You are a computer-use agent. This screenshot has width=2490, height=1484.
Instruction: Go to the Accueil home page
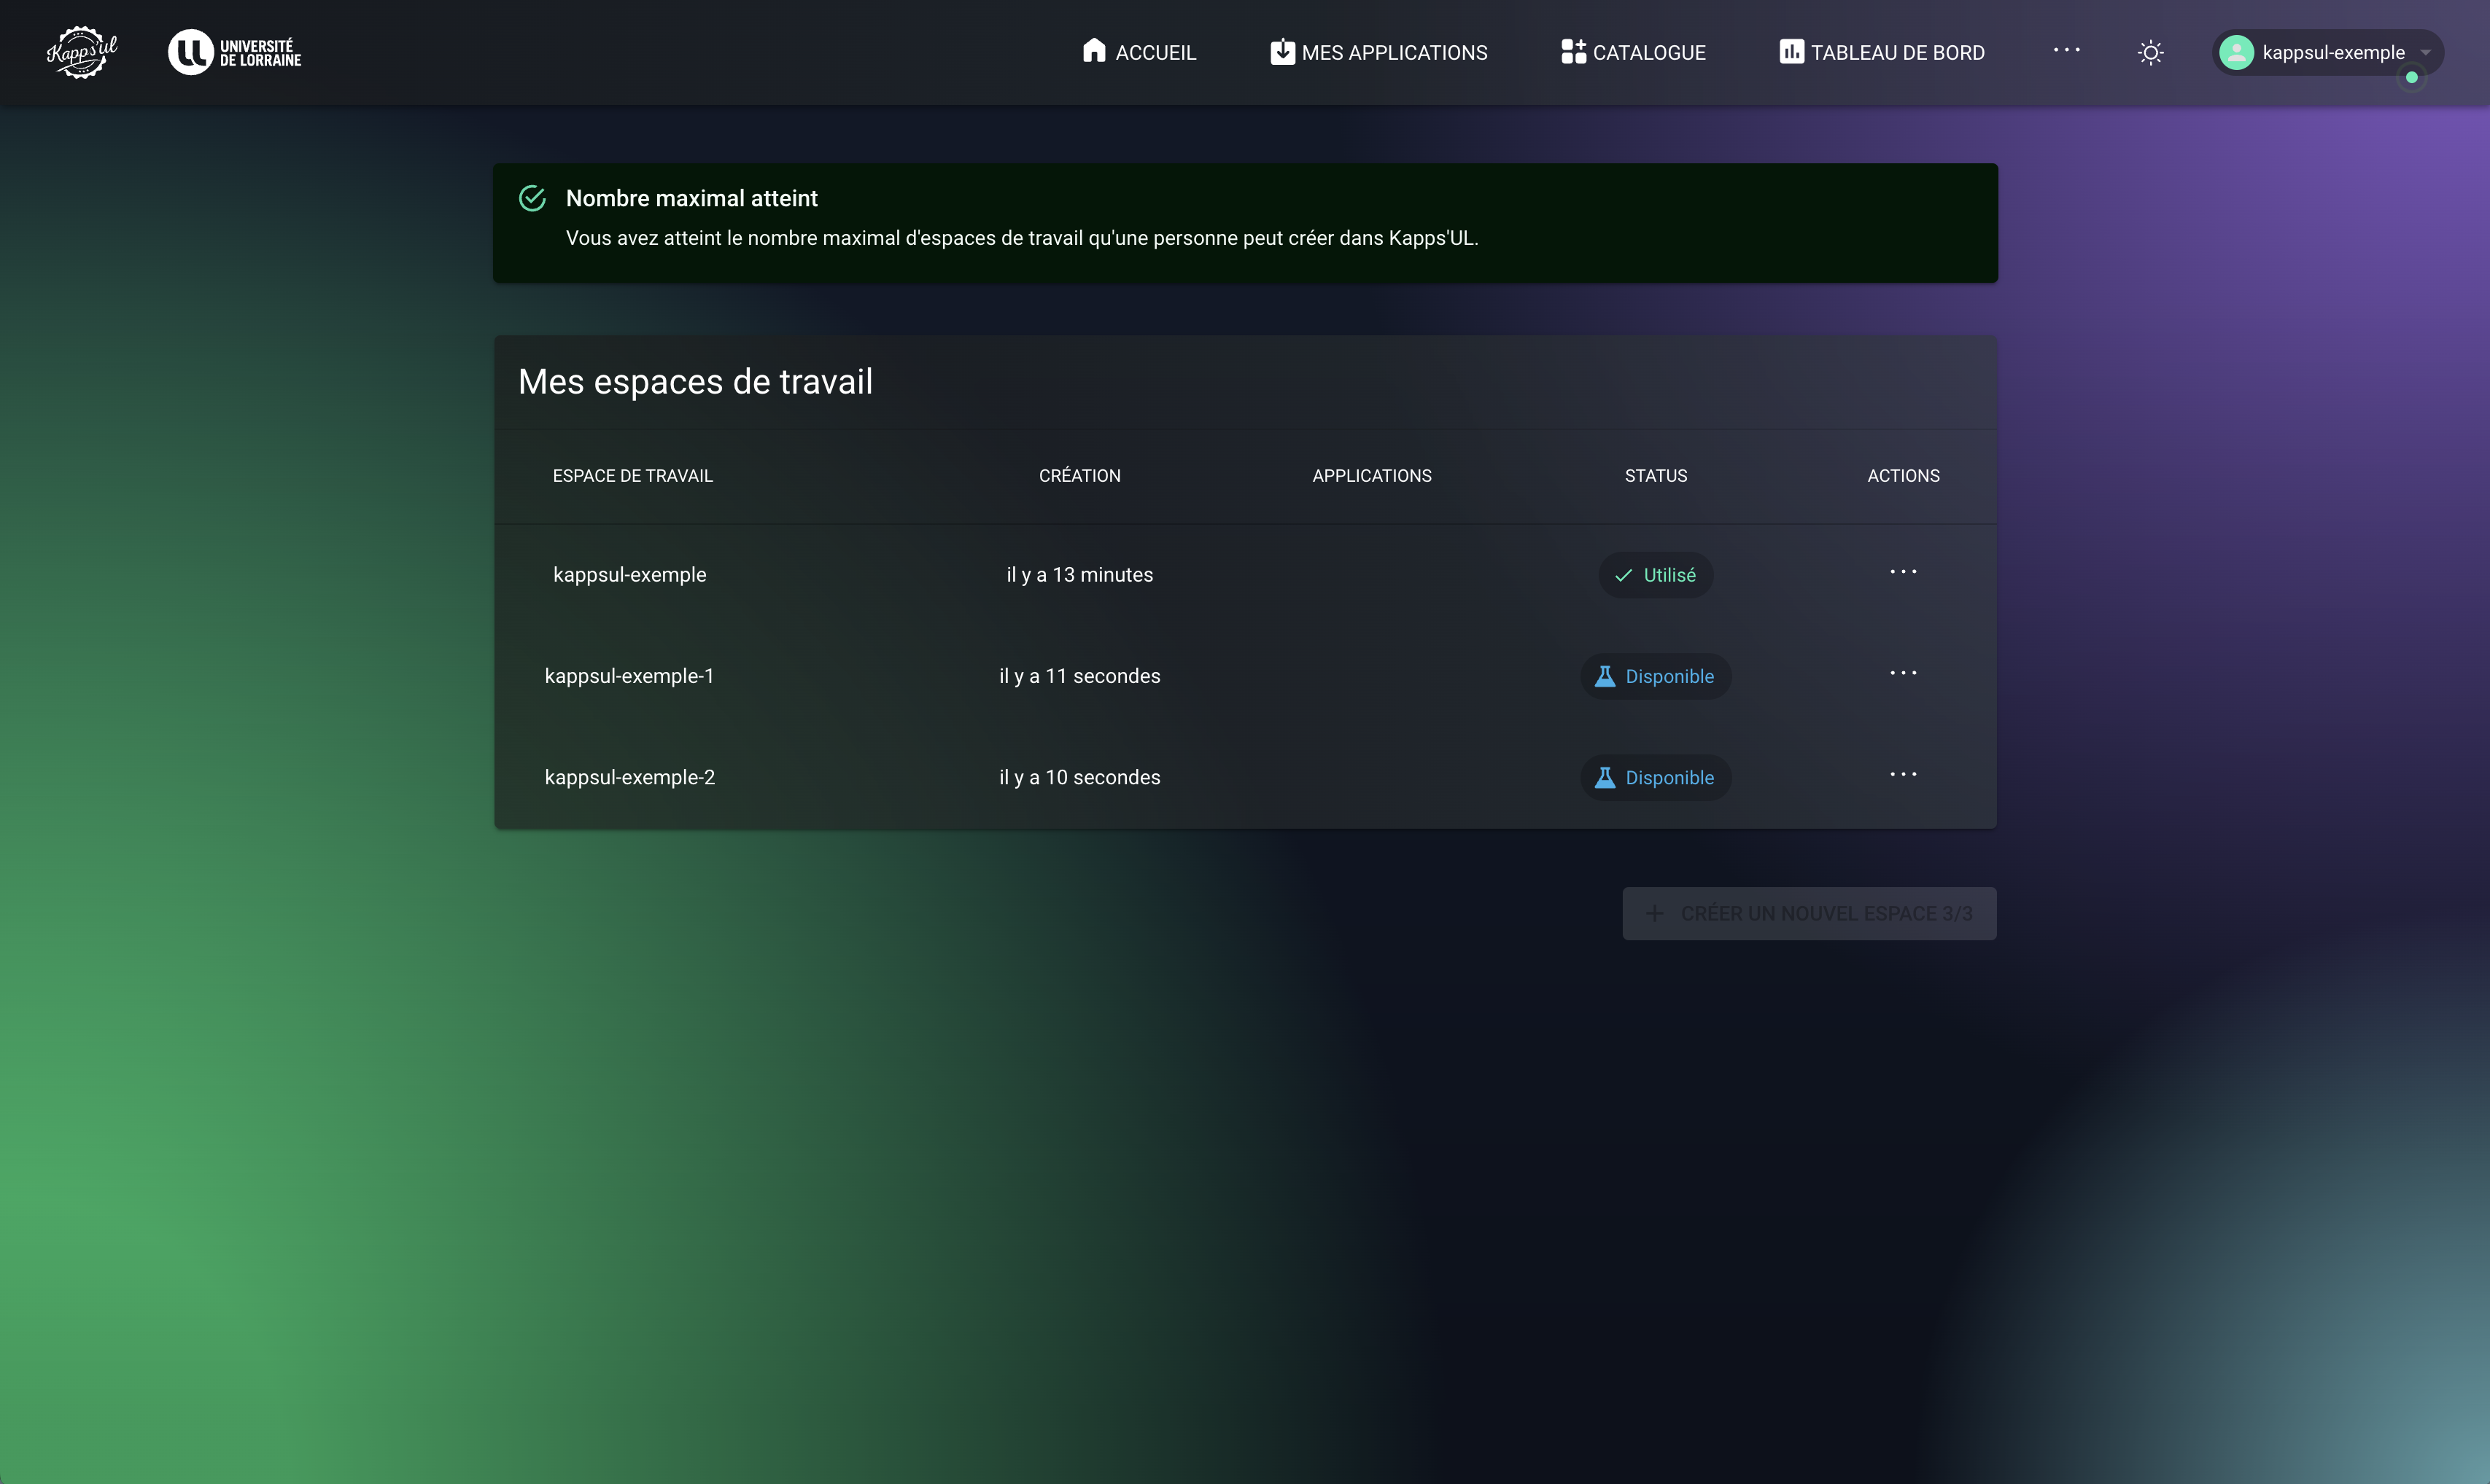1139,52
